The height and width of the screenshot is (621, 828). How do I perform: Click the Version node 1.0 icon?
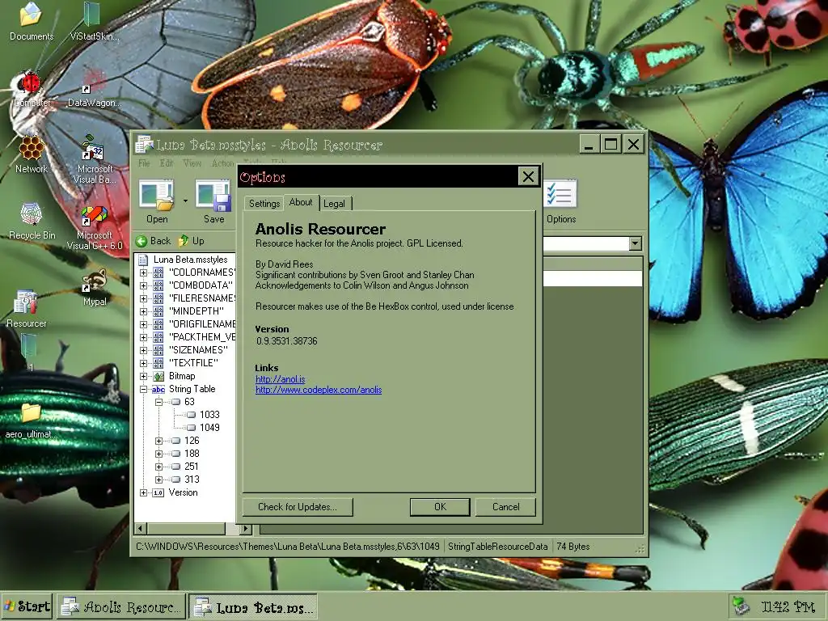pyautogui.click(x=158, y=492)
